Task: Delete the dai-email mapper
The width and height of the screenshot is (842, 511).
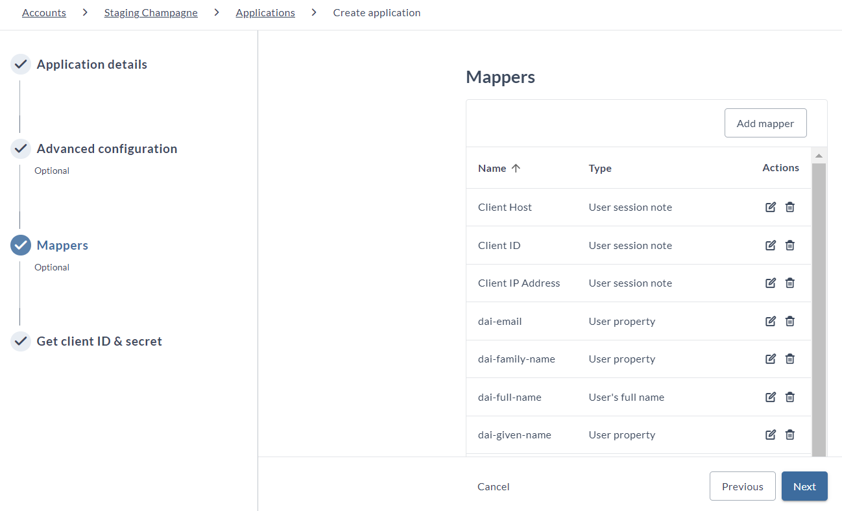Action: (x=790, y=321)
